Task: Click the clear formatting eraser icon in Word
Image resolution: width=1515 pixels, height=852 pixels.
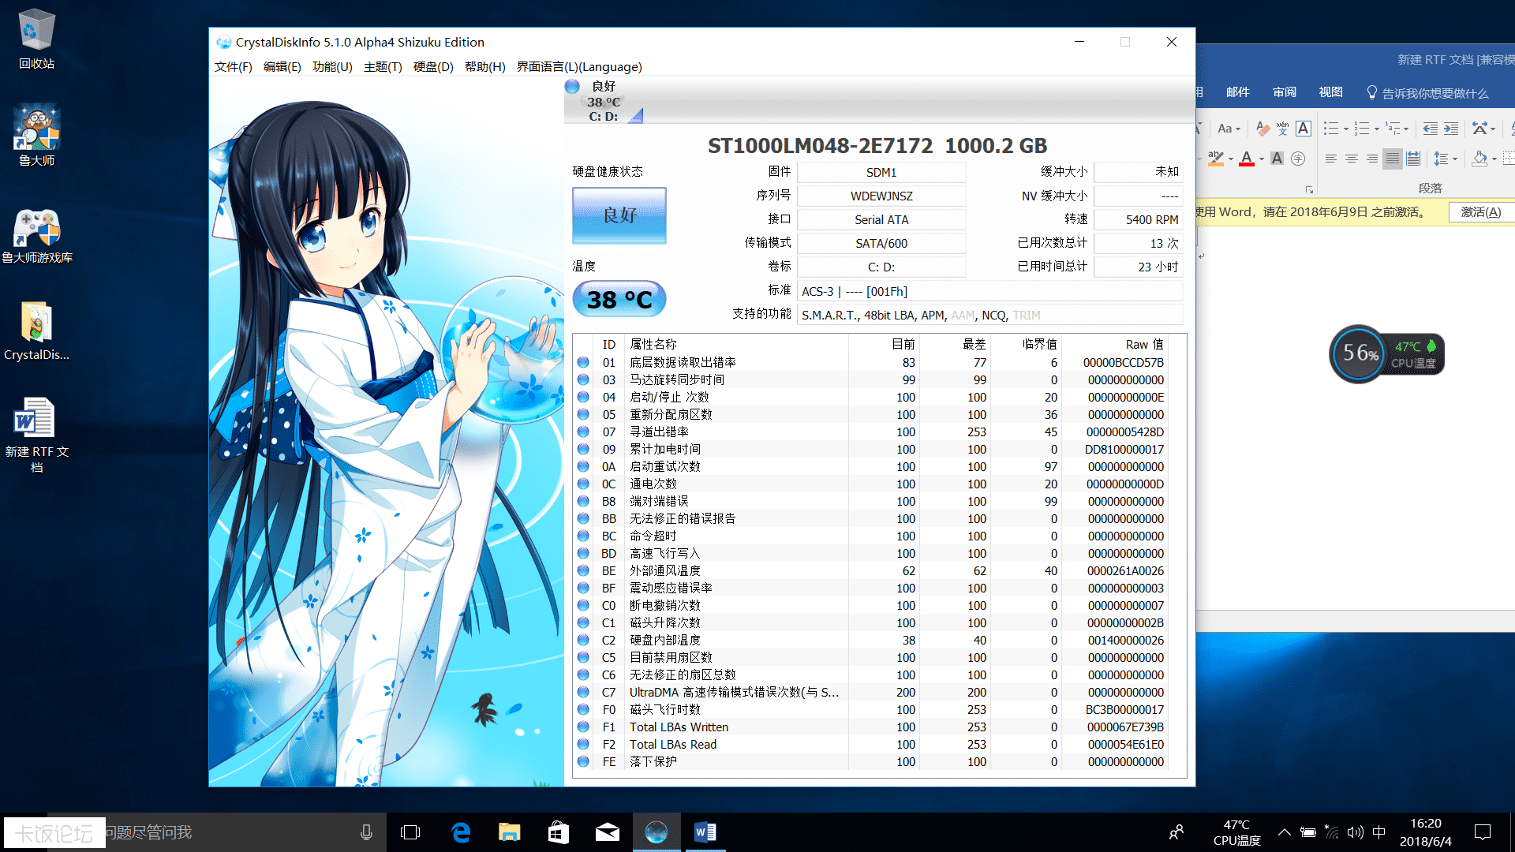Action: tap(1262, 129)
